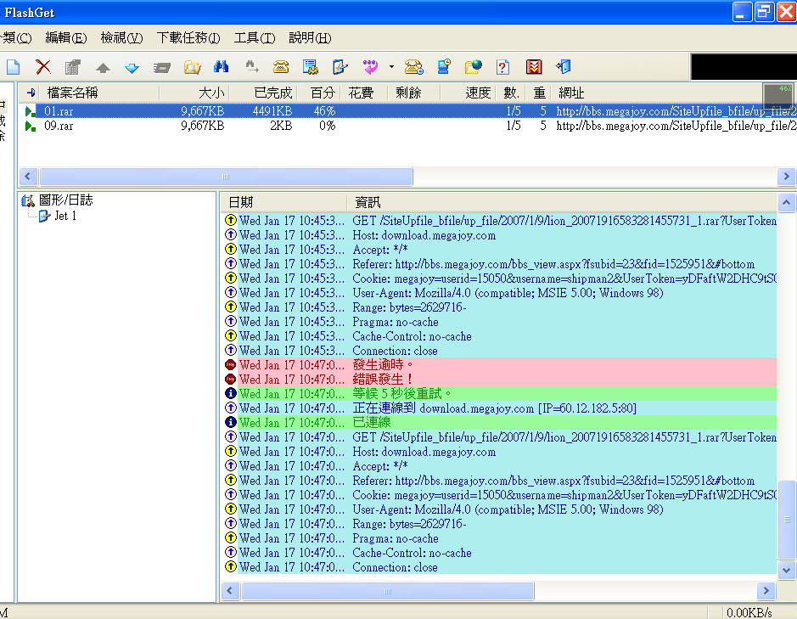Select the green 等候 5 秒後重試 log entry
Viewport: 797px width, 619px height.
coord(500,394)
